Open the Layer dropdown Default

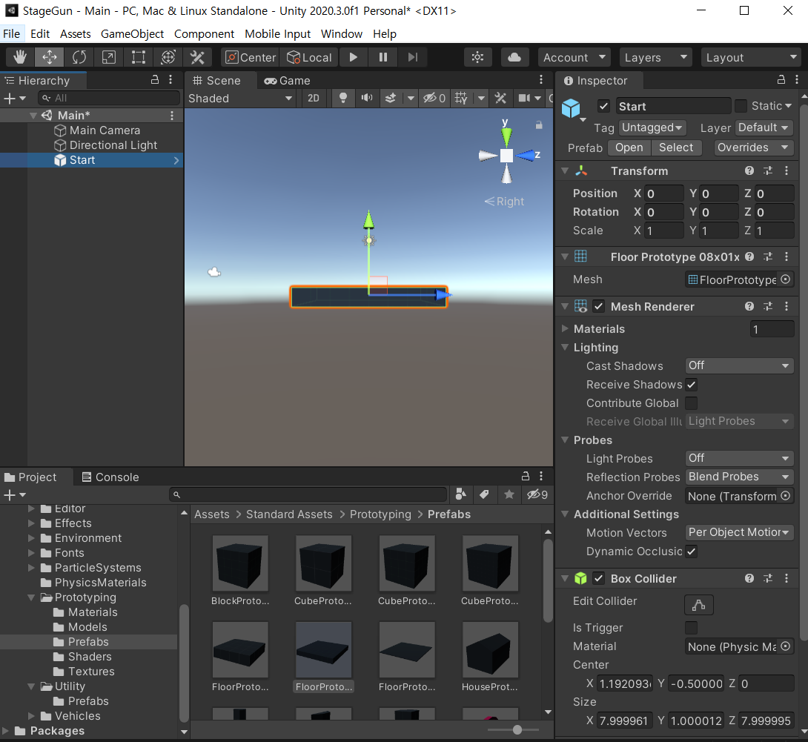[764, 127]
